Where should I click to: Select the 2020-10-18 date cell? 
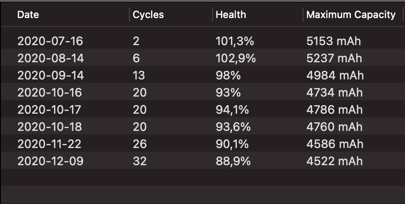tap(50, 127)
